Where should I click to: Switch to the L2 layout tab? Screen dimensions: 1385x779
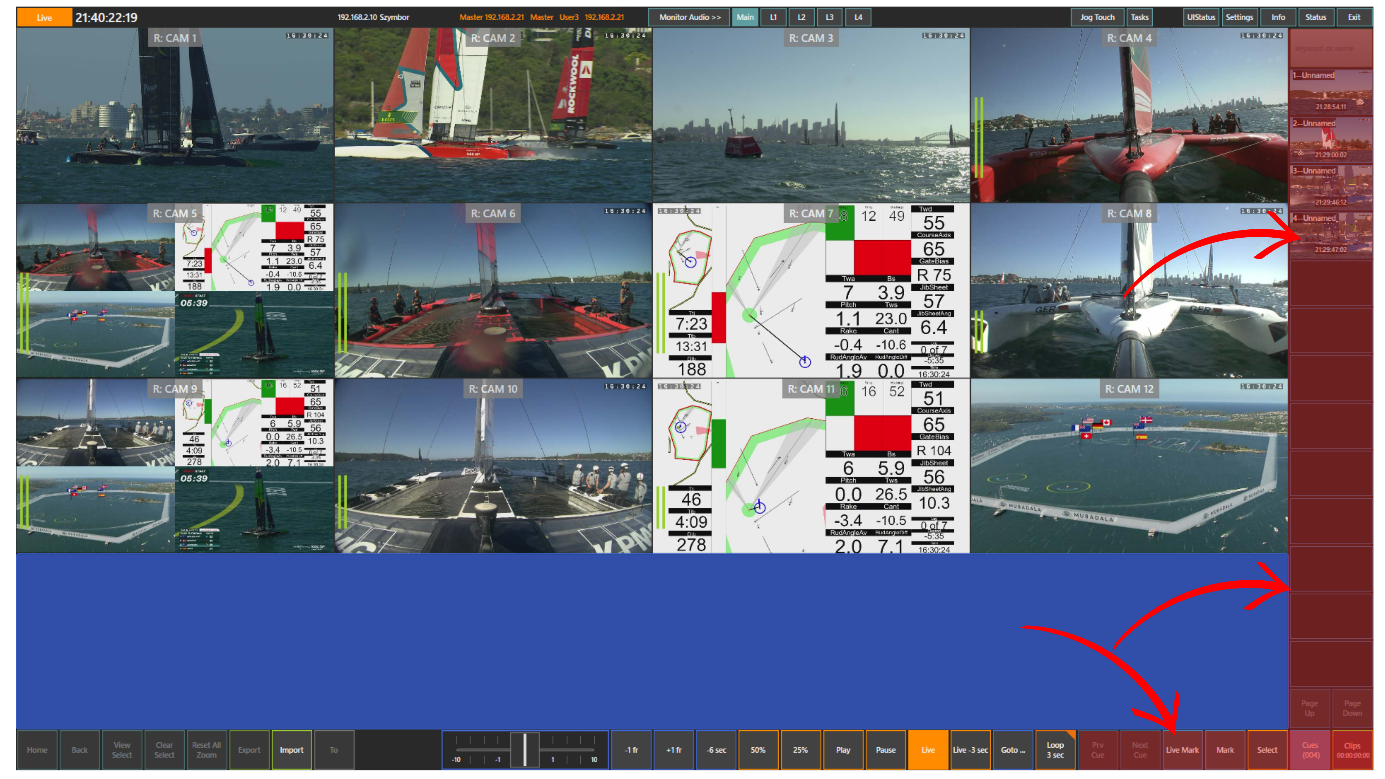pos(801,17)
